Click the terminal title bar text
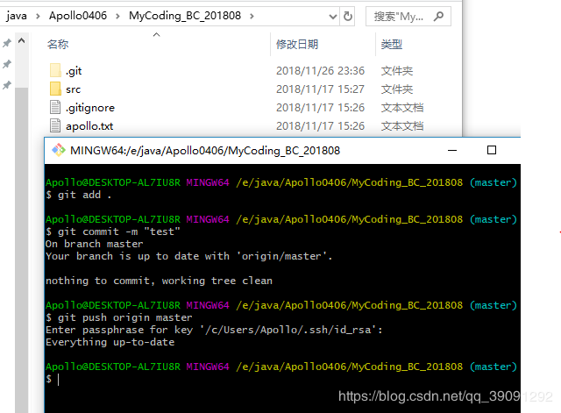 click(x=205, y=151)
